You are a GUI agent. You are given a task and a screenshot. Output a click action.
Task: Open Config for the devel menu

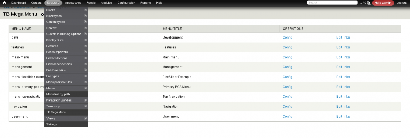pos(287,37)
